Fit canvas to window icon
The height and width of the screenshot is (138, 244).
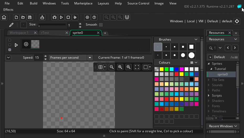click(x=137, y=67)
